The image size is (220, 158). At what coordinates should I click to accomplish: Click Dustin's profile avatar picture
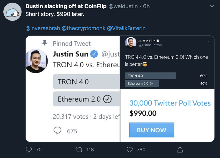point(12,12)
